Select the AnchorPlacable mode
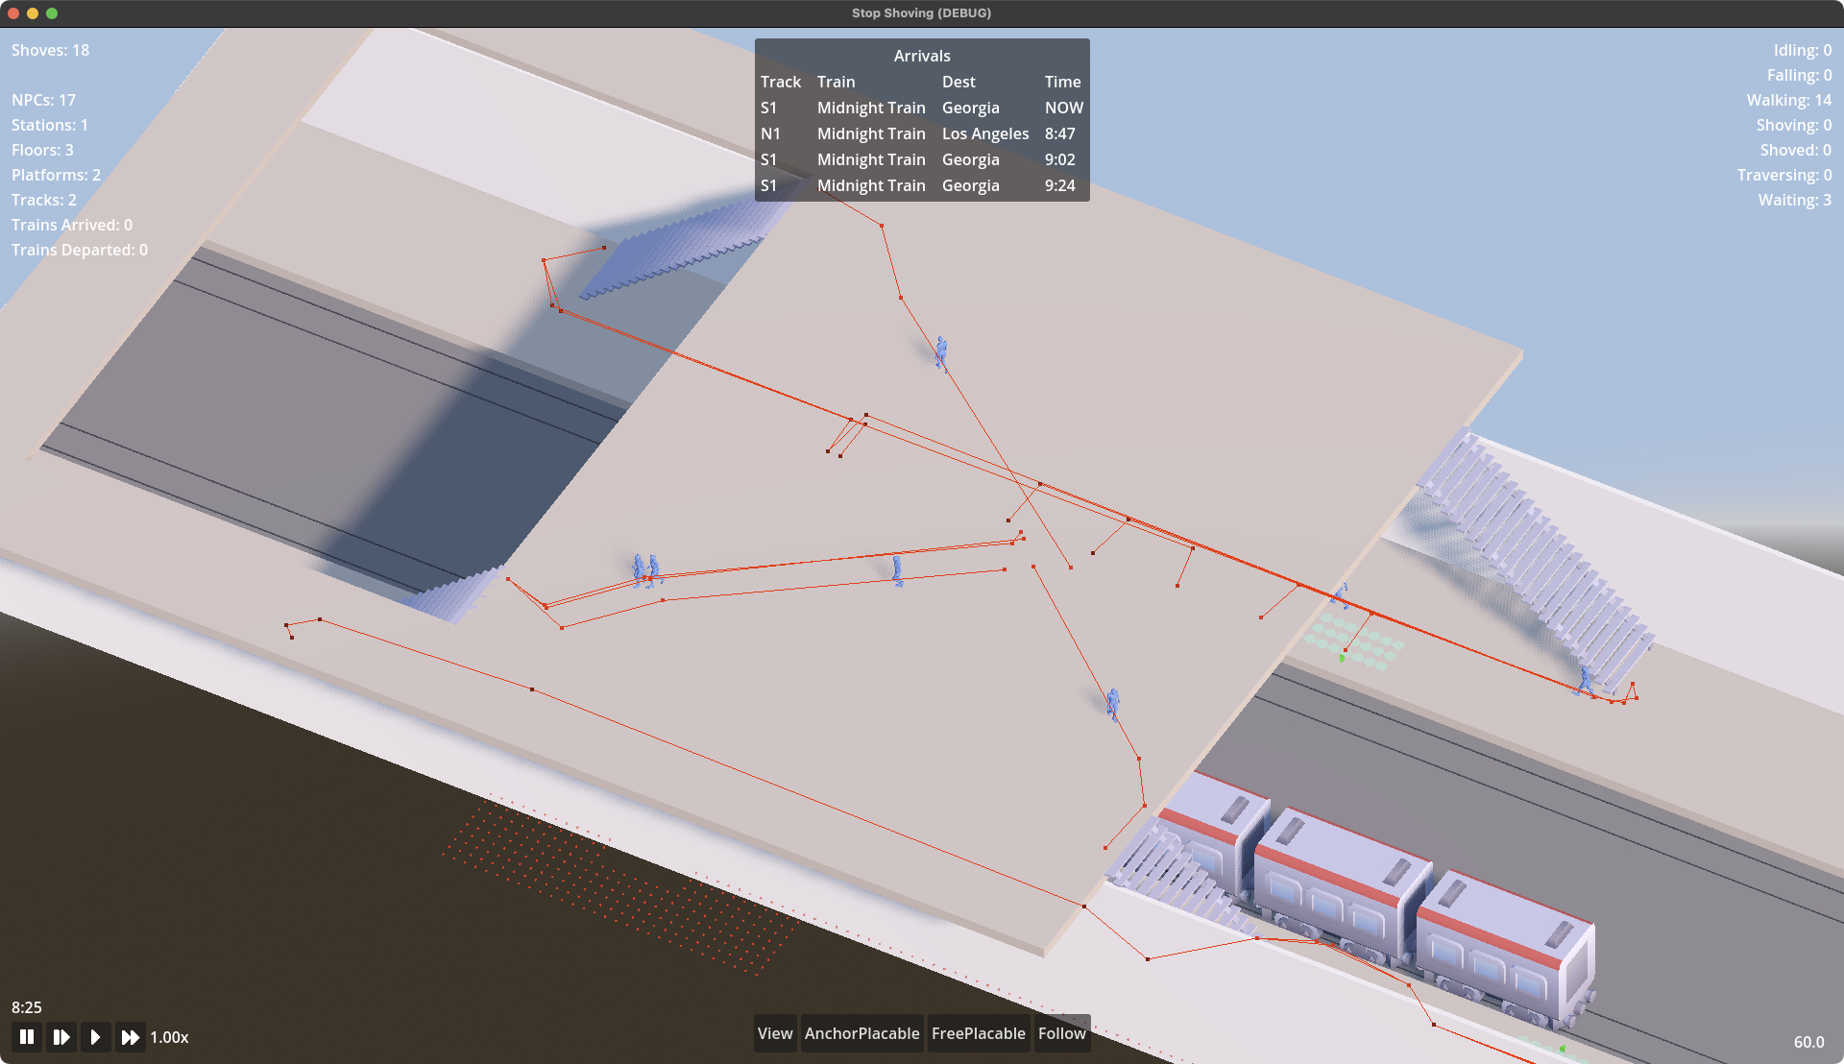Viewport: 1844px width, 1064px height. [861, 1033]
